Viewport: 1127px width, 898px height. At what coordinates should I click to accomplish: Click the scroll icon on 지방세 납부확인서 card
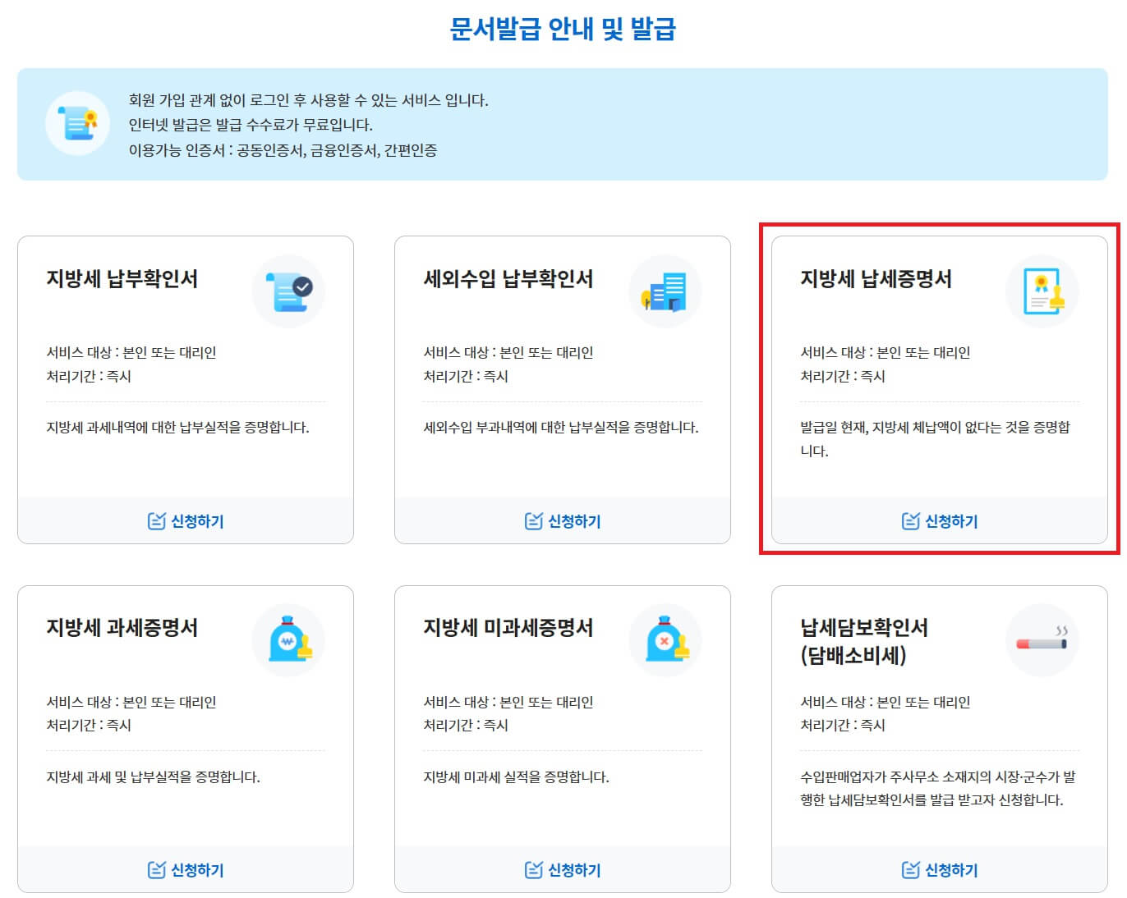(x=287, y=291)
